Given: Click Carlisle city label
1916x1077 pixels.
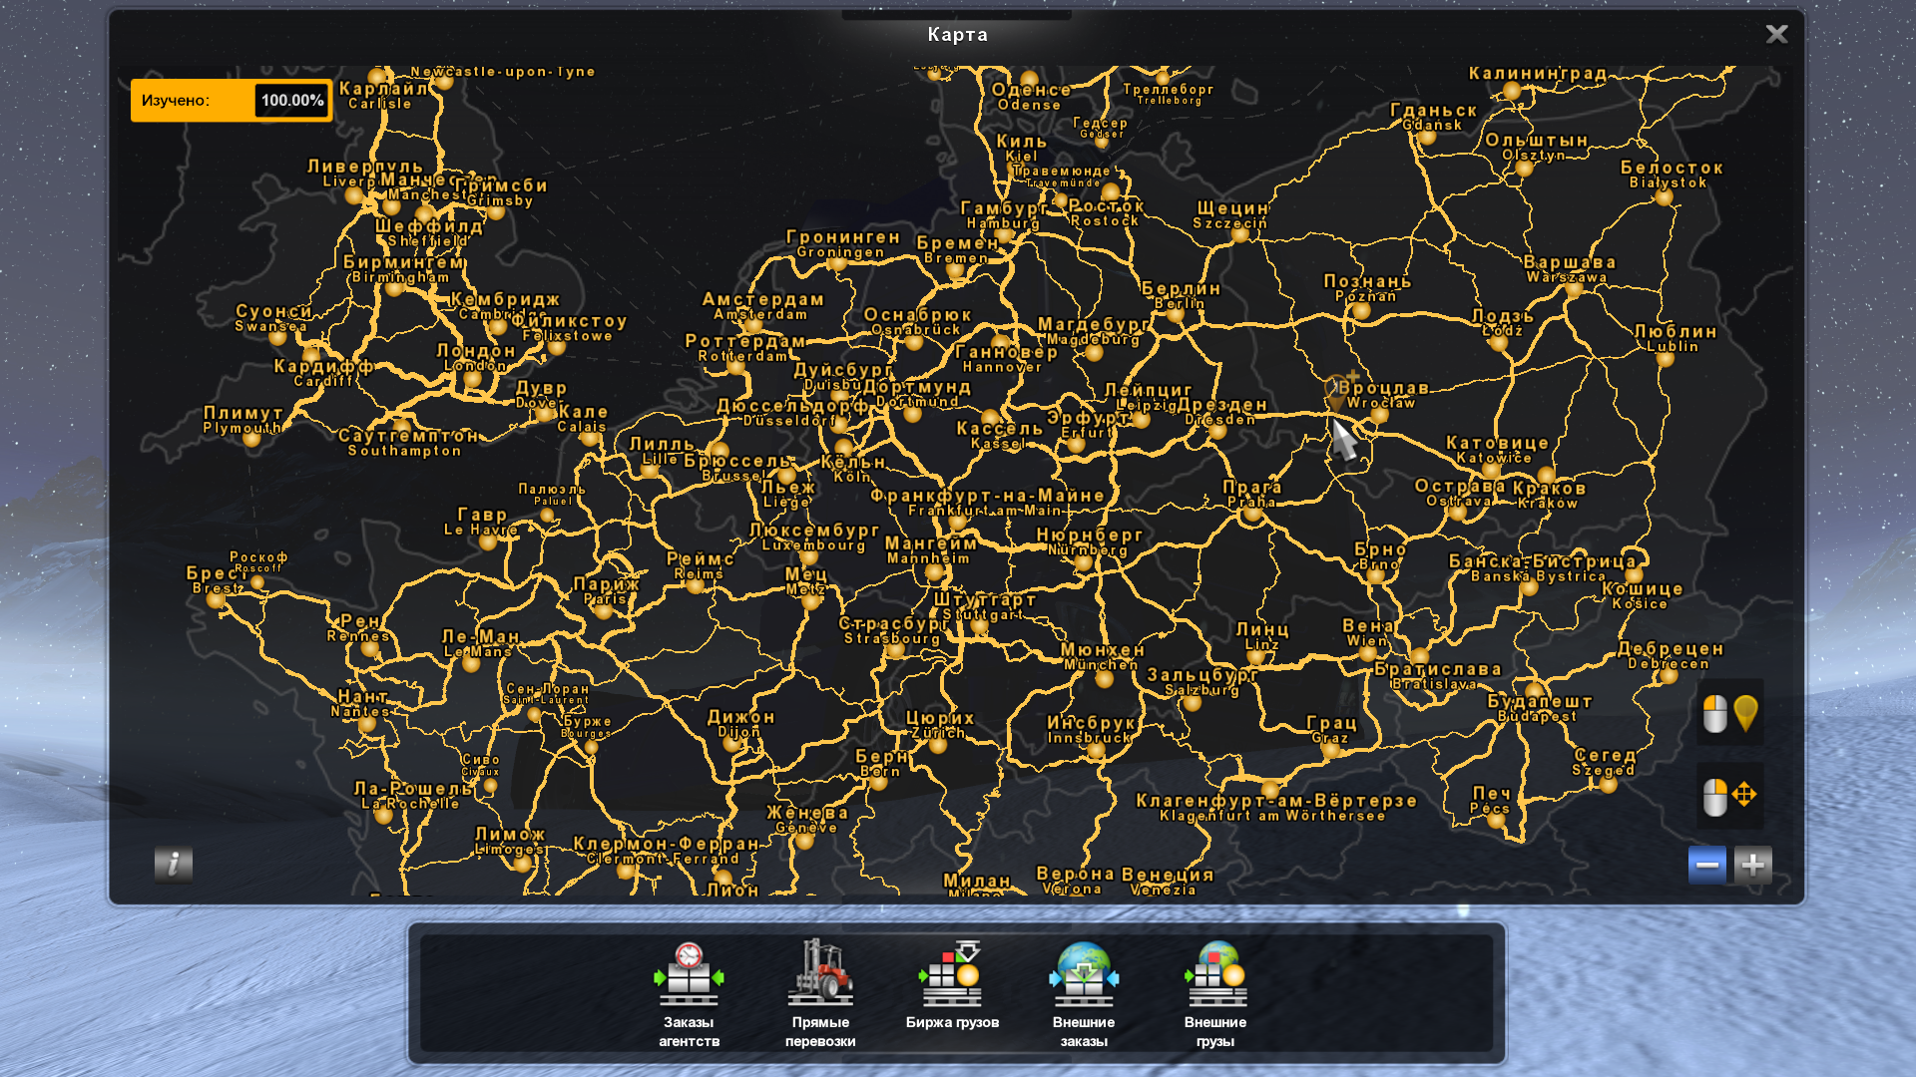Looking at the screenshot, I should click(379, 104).
